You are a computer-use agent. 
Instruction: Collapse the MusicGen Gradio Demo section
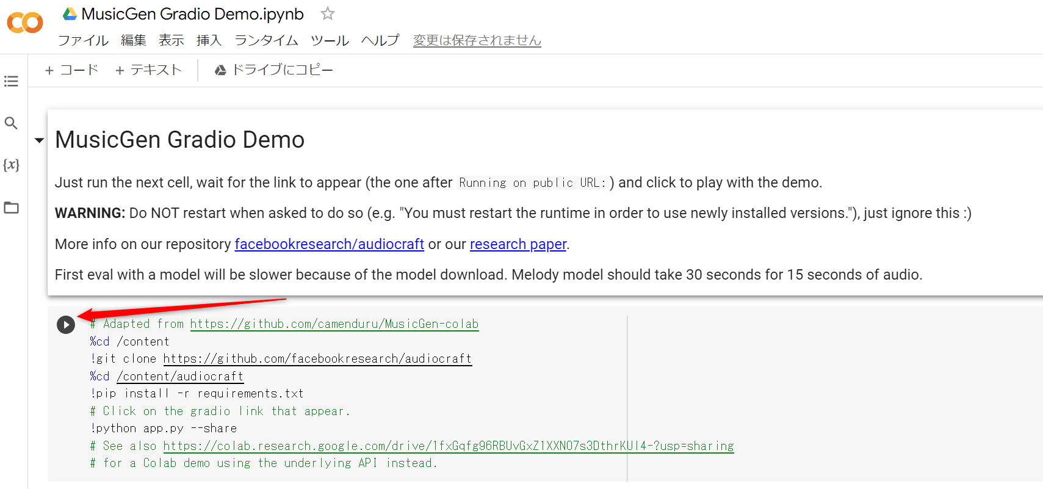pos(39,140)
